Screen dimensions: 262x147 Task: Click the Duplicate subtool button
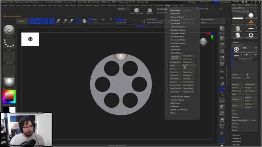point(237,99)
